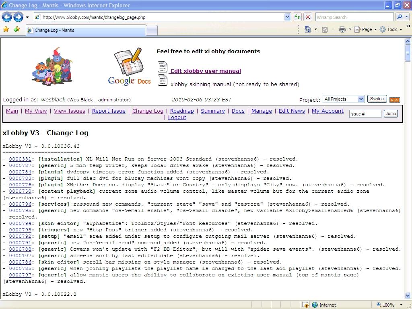Expand the toolbar overflow chevron
The height and width of the screenshot is (309, 412).
[409, 26]
